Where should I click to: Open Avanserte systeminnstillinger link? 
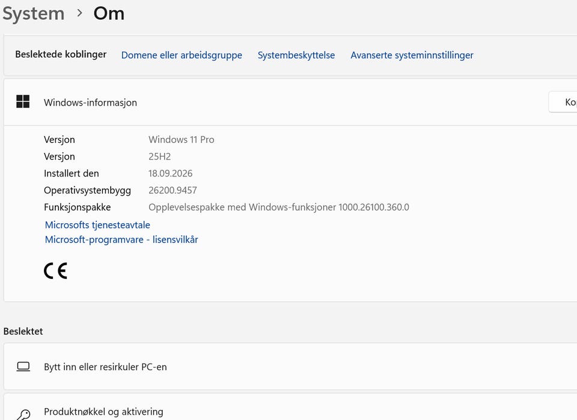tap(412, 55)
